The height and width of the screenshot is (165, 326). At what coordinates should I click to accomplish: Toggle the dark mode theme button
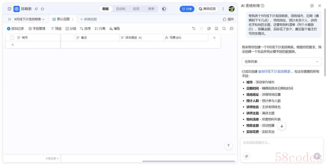tap(164, 9)
